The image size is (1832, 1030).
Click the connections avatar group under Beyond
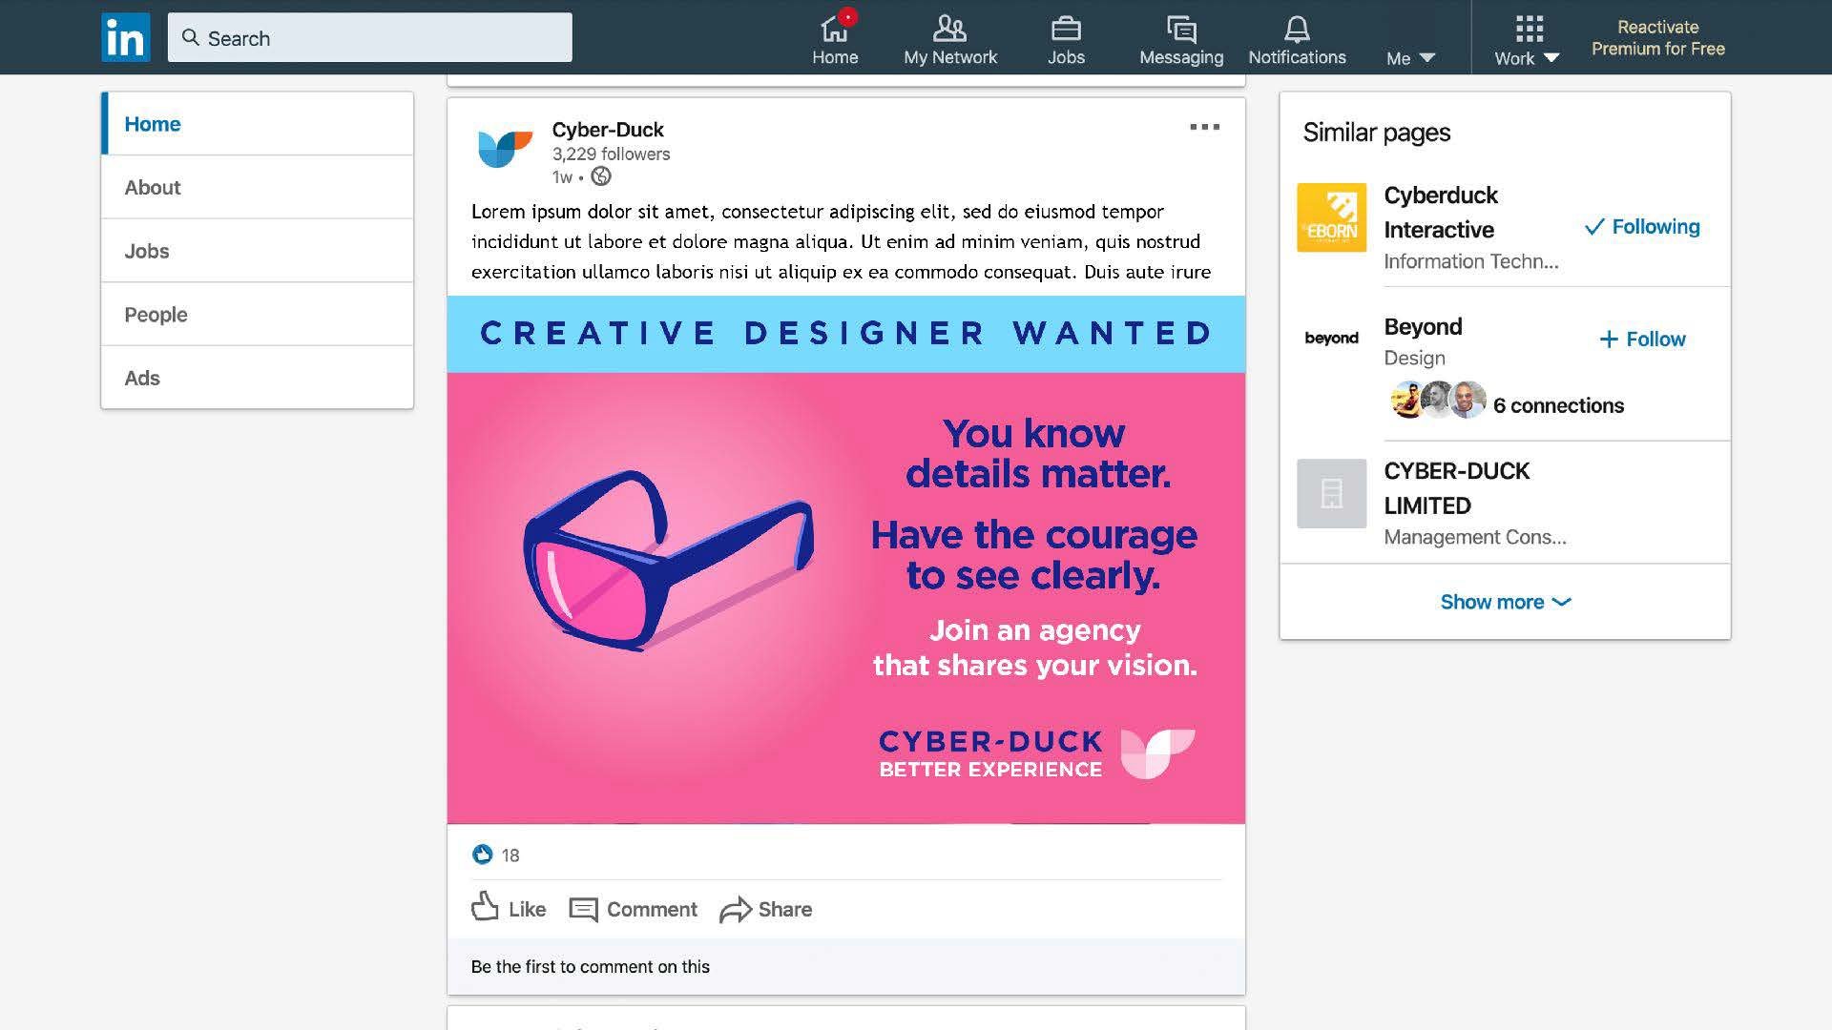pos(1437,400)
